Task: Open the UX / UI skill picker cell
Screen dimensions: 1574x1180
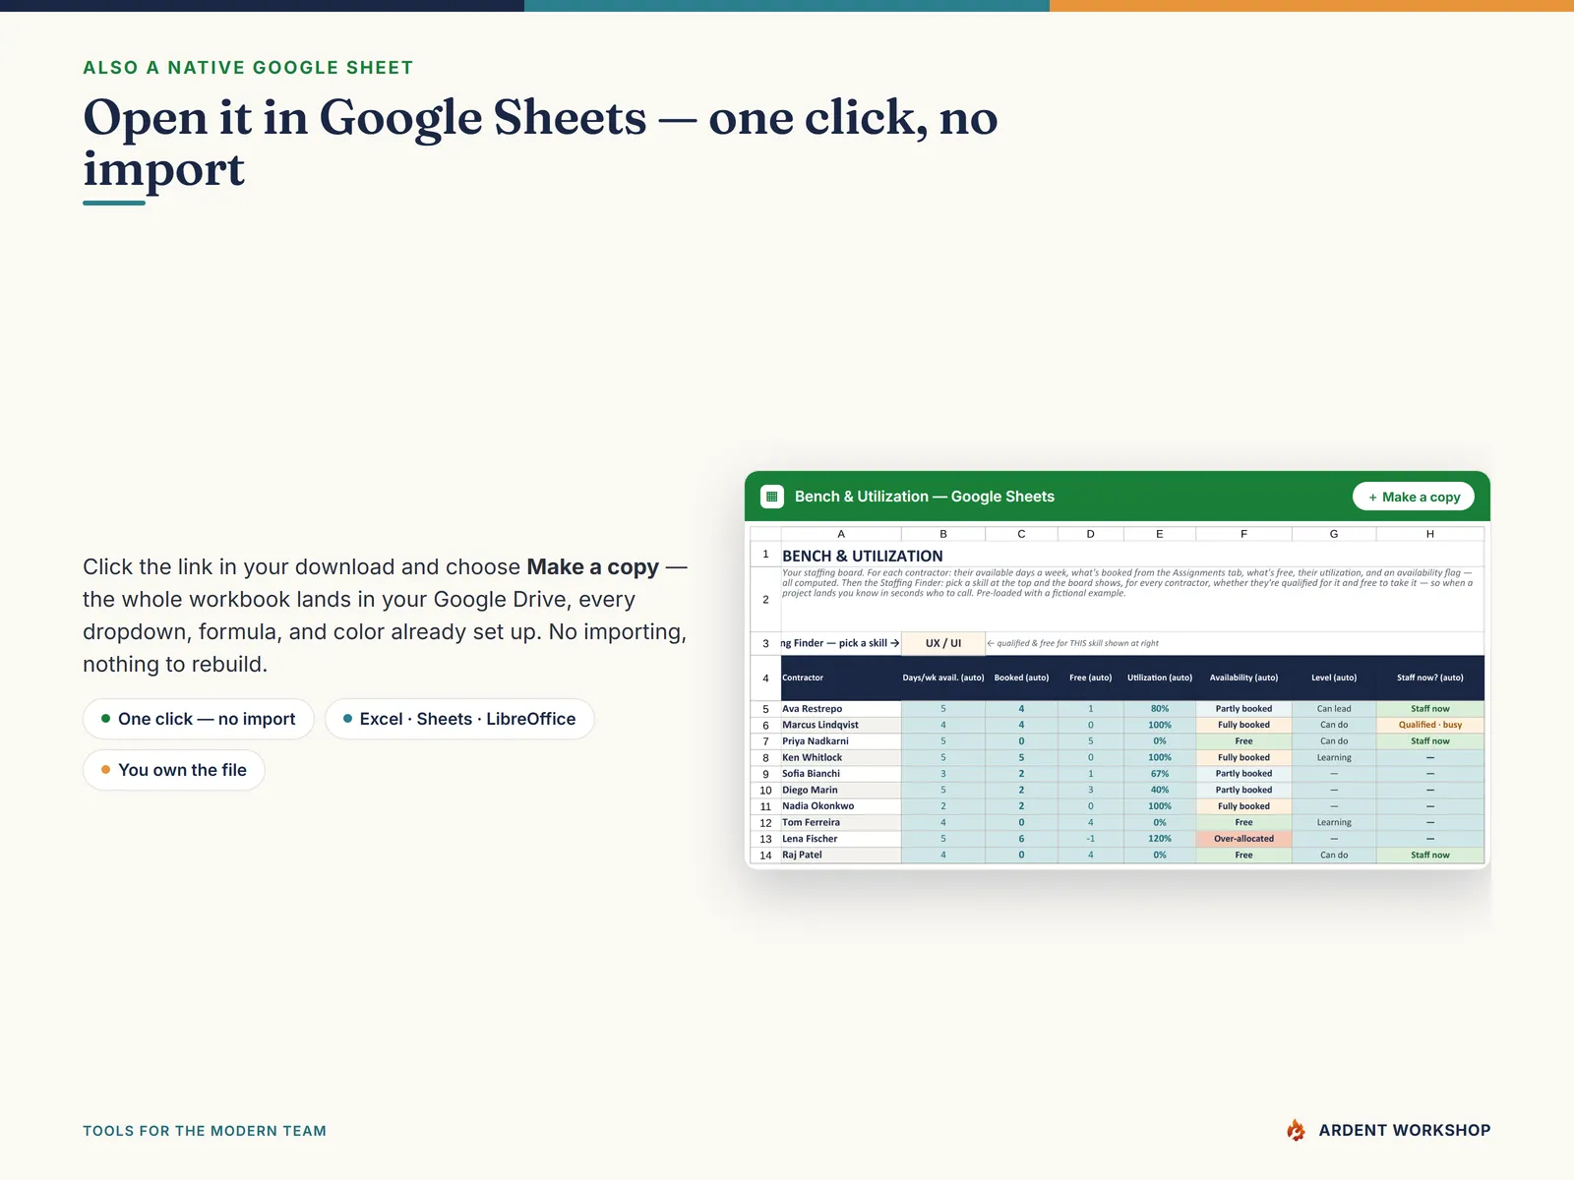Action: 943,643
